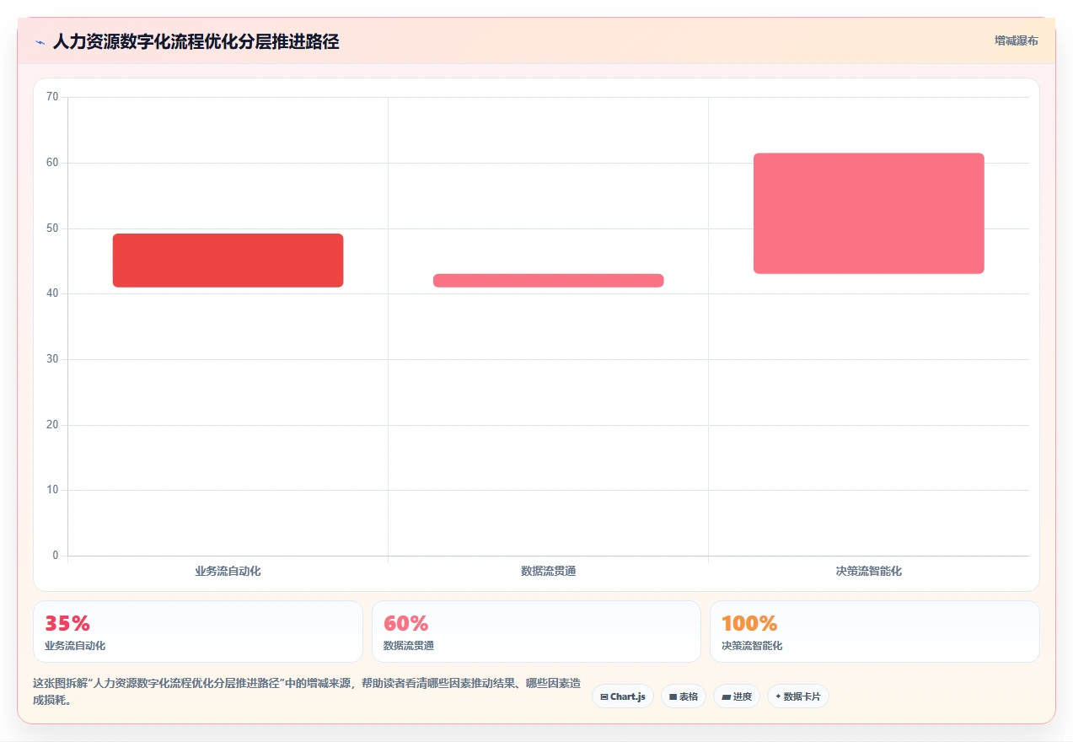
Task: Click the y-axis value 20
Action: 52,425
